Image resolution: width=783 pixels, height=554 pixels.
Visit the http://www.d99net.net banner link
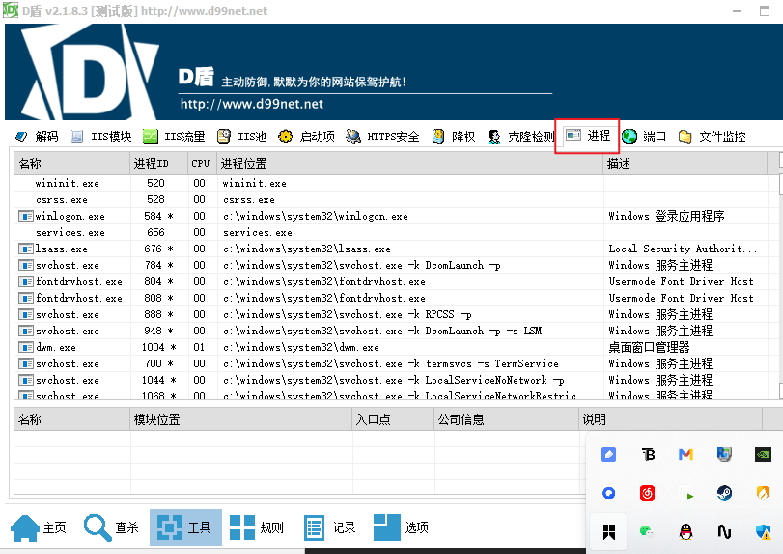pyautogui.click(x=252, y=104)
